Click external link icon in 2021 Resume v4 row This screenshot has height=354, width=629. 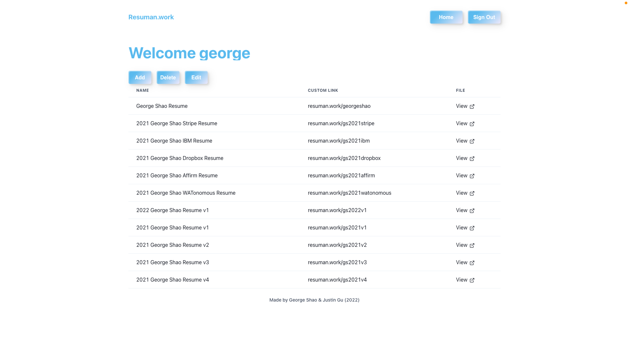472,280
